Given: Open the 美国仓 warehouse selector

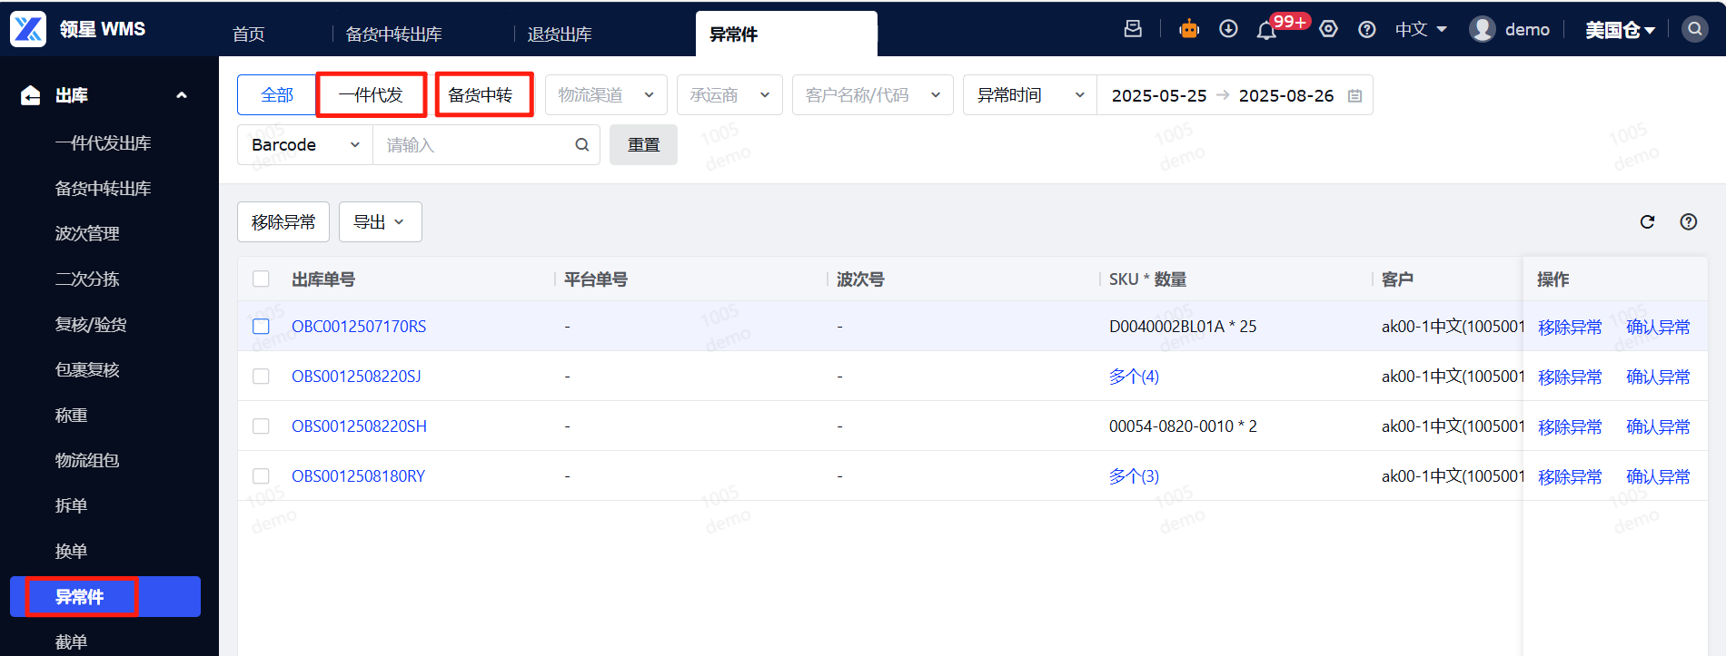Looking at the screenshot, I should tap(1620, 30).
